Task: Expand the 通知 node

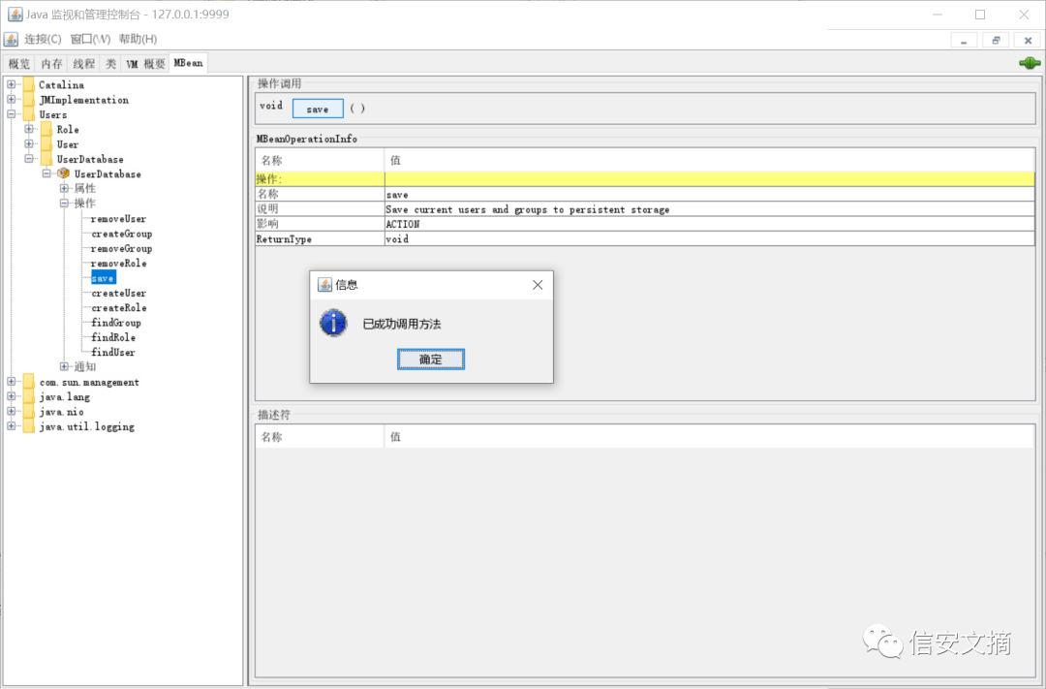Action: coord(64,366)
